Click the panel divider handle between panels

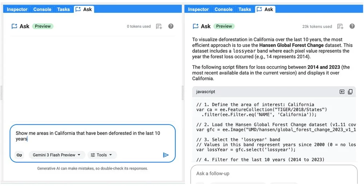183,93
